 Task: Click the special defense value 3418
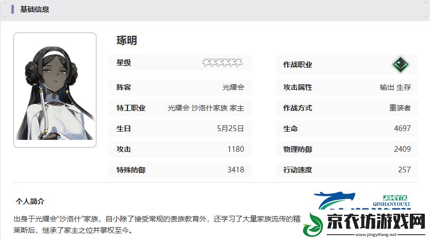pyautogui.click(x=236, y=170)
